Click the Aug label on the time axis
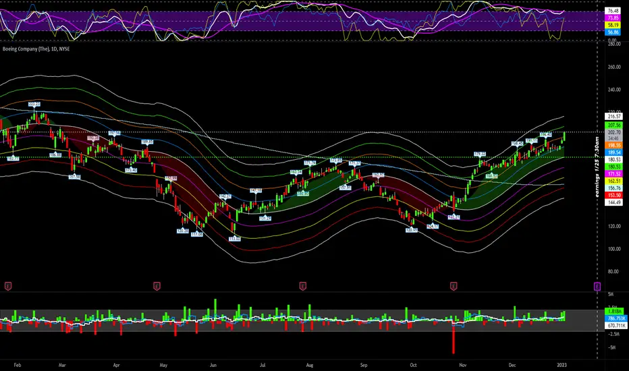The height and width of the screenshot is (371, 629). 310,365
